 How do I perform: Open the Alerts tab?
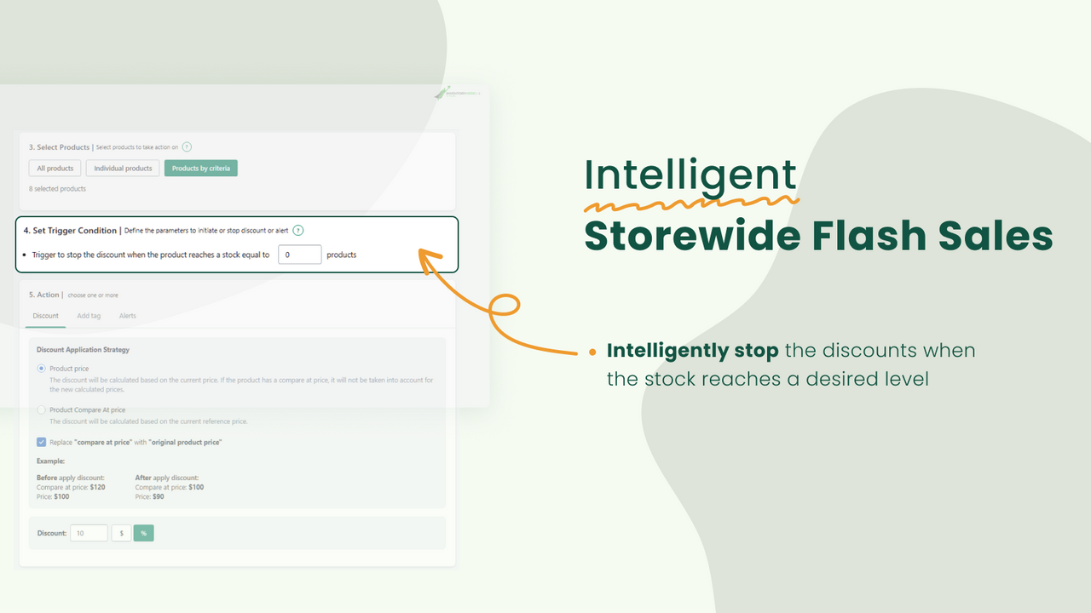click(x=128, y=316)
